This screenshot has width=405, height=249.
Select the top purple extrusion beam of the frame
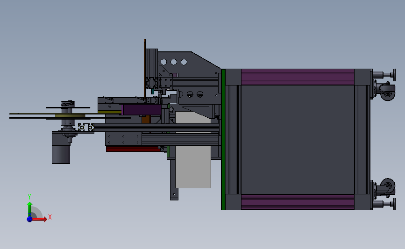pyautogui.click(x=298, y=77)
